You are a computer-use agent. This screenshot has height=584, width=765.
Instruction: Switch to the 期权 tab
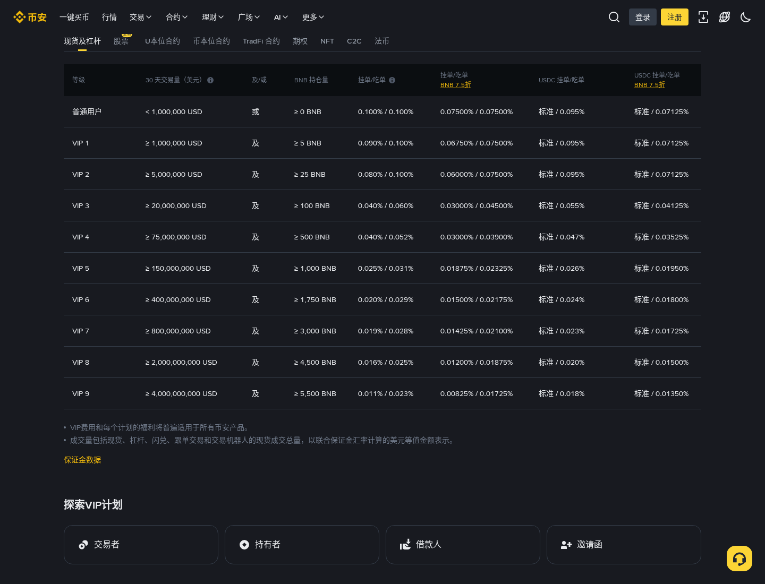tap(300, 41)
